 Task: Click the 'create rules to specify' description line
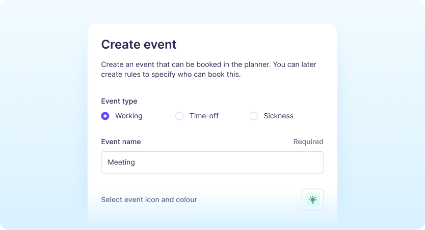(x=170, y=75)
